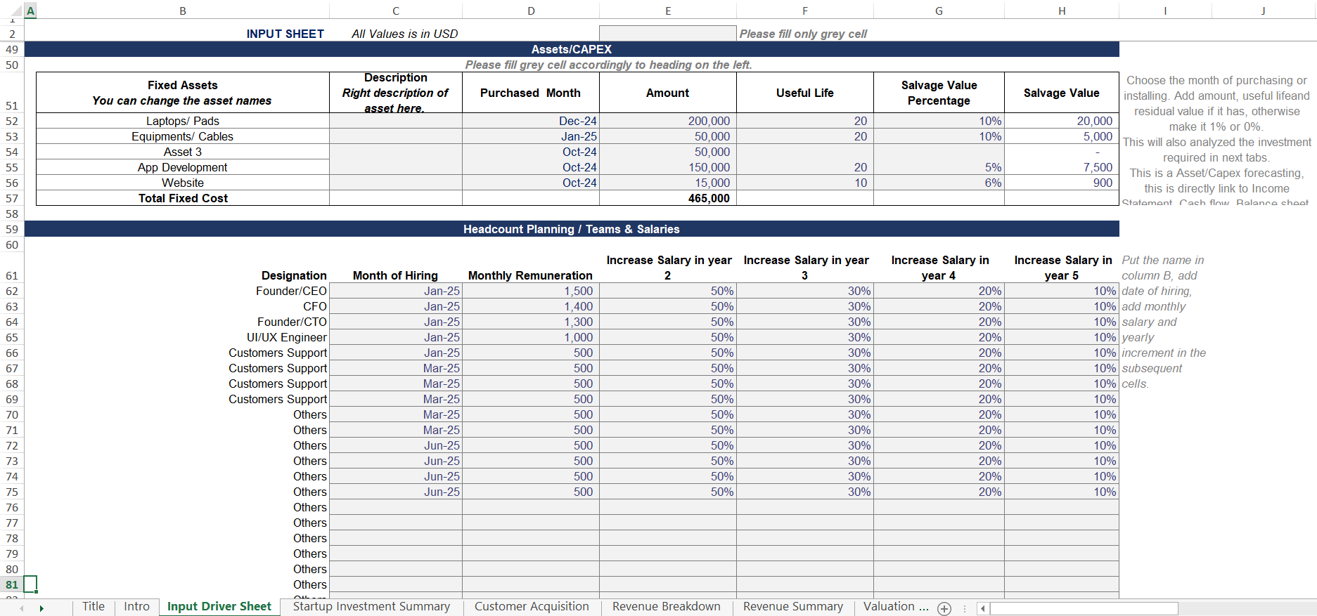This screenshot has width=1317, height=616.
Task: Select the App Development asset cell
Action: click(183, 167)
